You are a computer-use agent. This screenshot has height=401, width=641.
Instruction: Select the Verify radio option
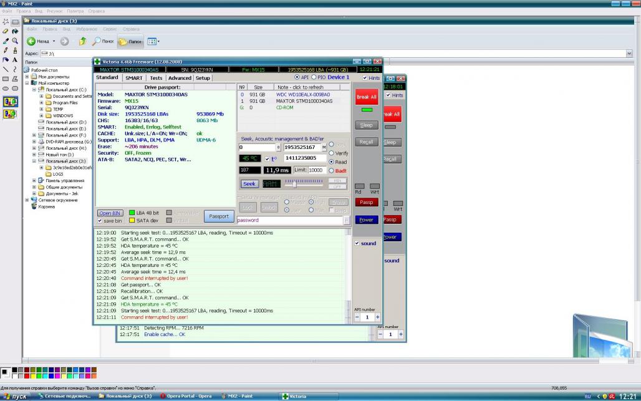[x=332, y=153]
